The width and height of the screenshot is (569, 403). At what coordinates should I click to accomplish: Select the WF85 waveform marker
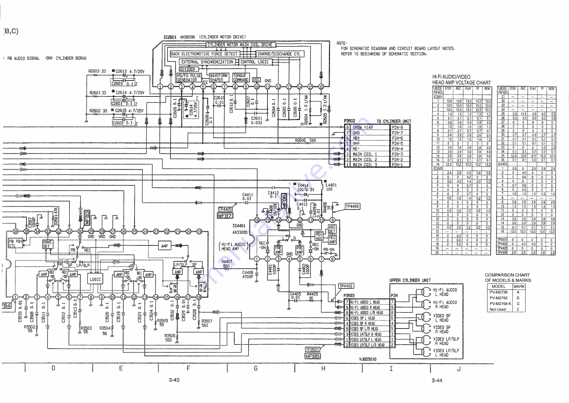point(312,356)
